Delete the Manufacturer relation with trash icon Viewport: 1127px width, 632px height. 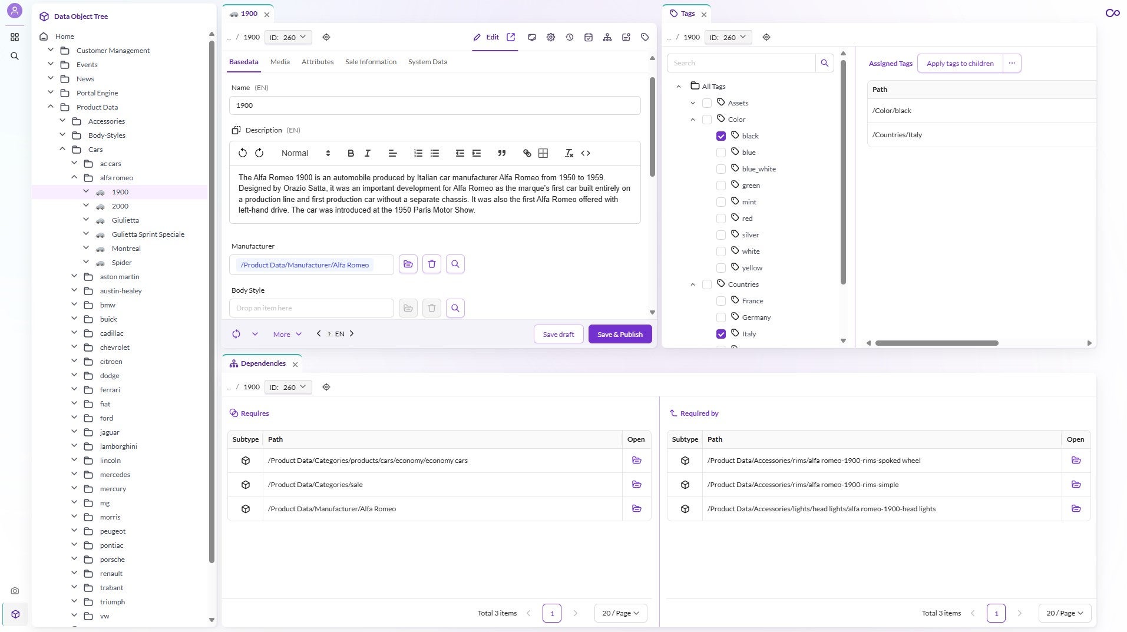[432, 264]
